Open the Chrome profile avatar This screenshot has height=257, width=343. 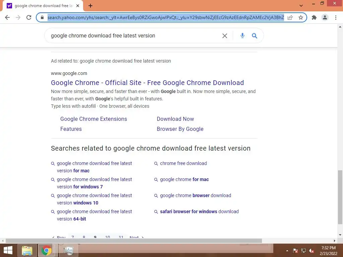325,17
